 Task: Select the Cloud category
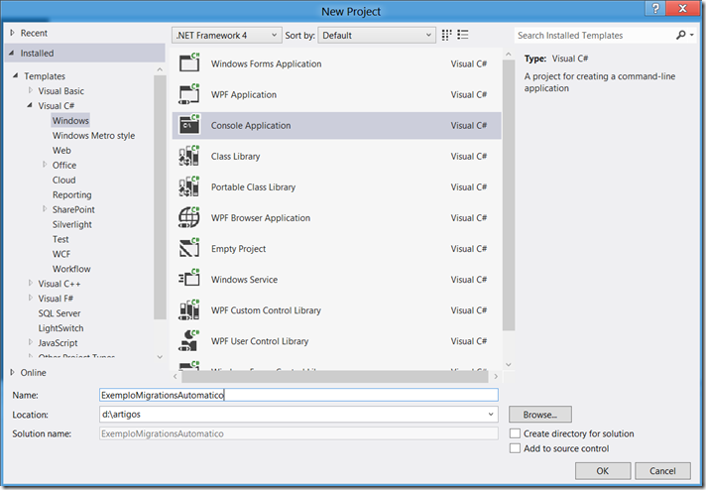click(x=63, y=181)
